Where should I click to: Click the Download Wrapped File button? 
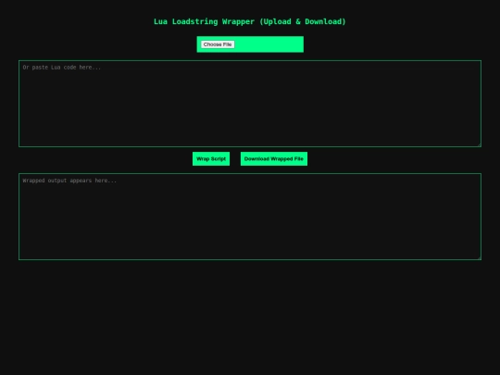[274, 159]
